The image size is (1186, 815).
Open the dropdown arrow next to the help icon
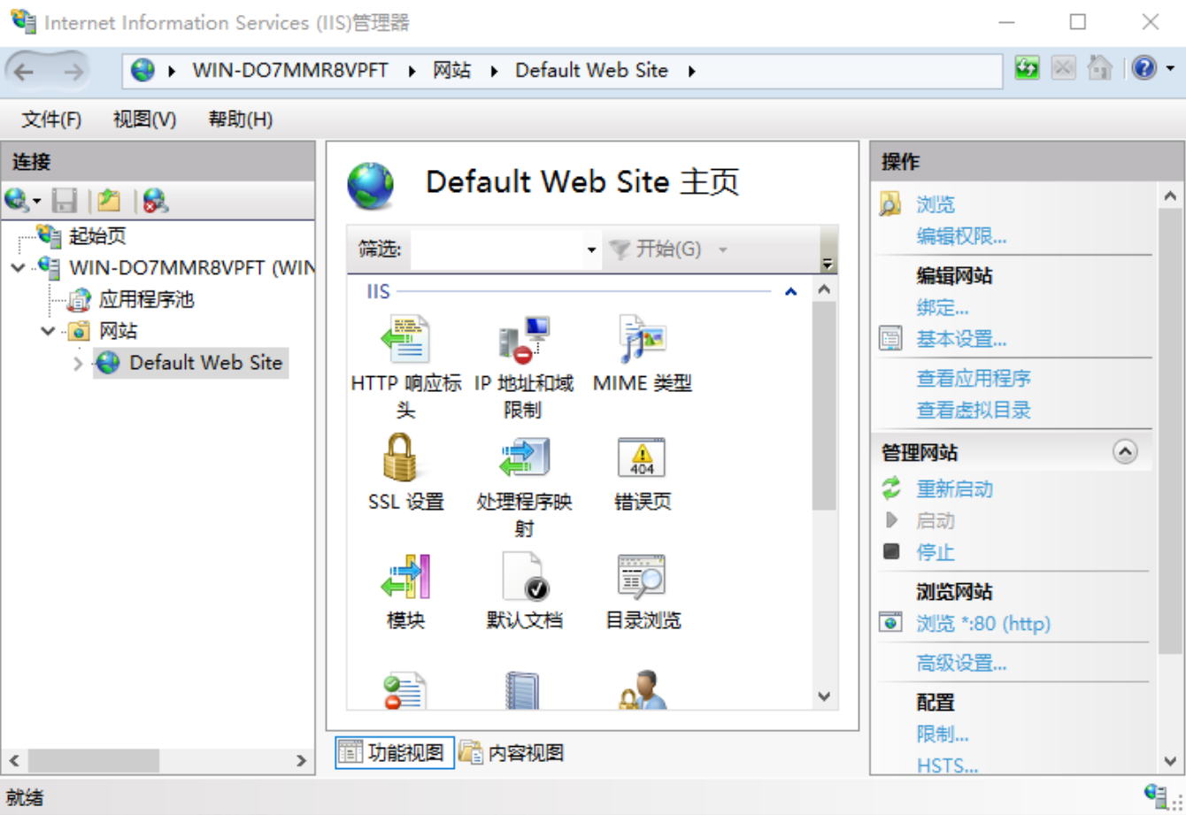click(1170, 68)
